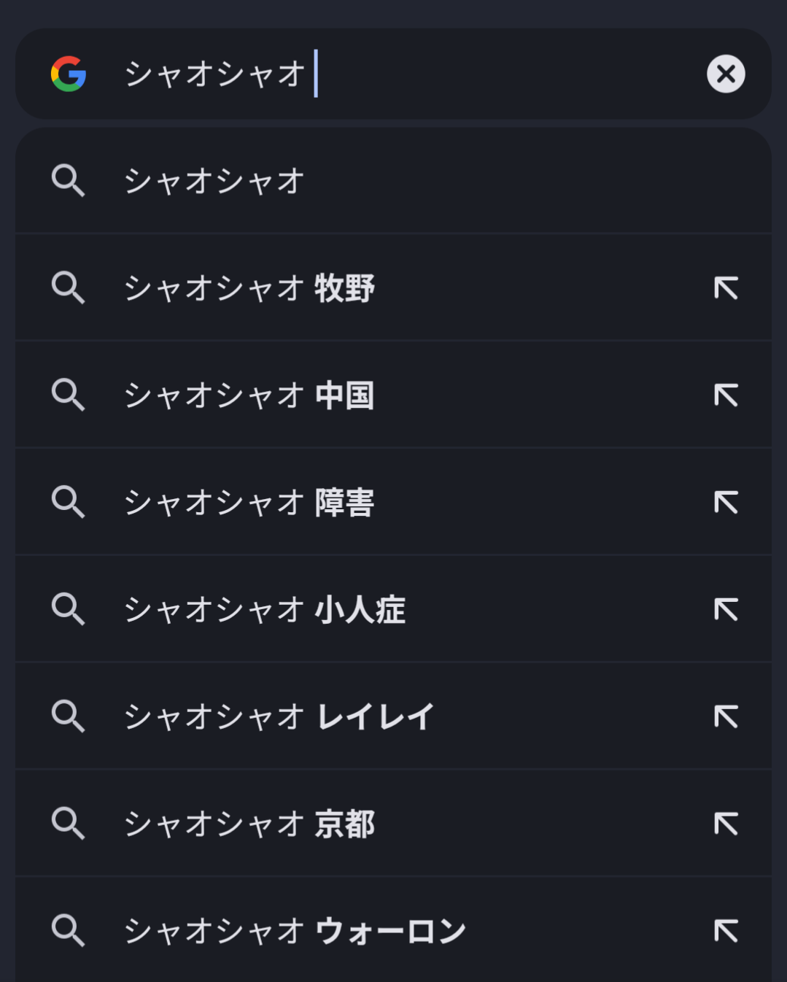Screen dimensions: 787x982
Task: Click arrow icon beside 障害 suggestion
Action: point(726,503)
